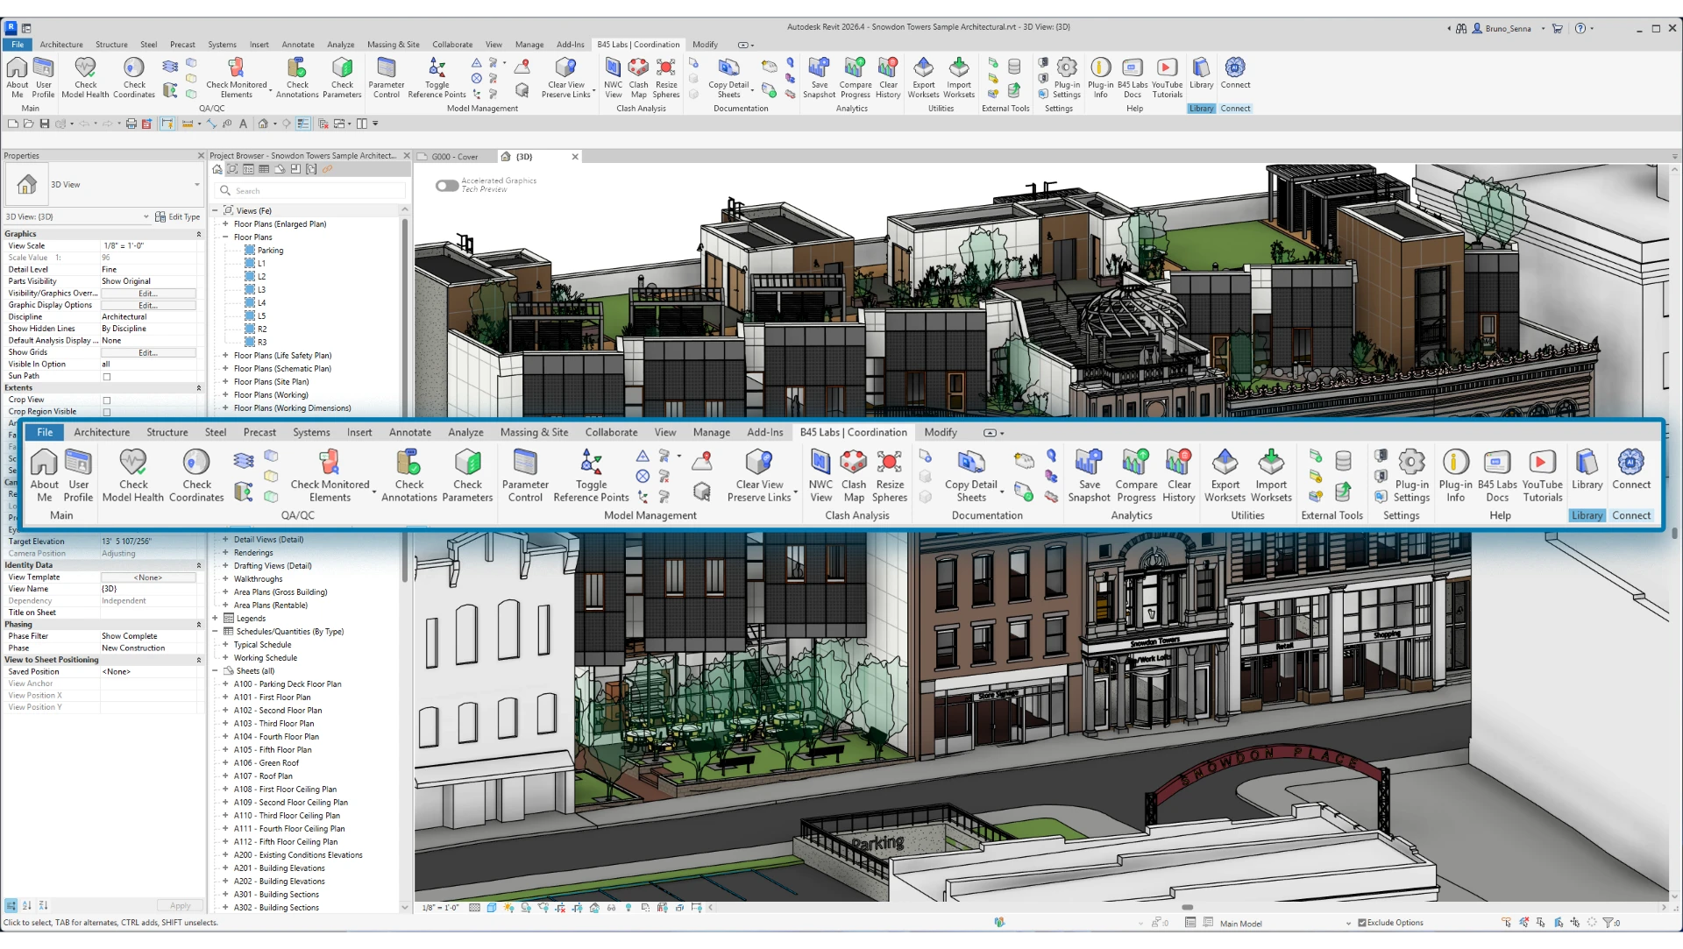Viewport: 1683px width, 949px height.
Task: Click Drag Elements on Selection icon in status bar
Action: [x=1575, y=923]
